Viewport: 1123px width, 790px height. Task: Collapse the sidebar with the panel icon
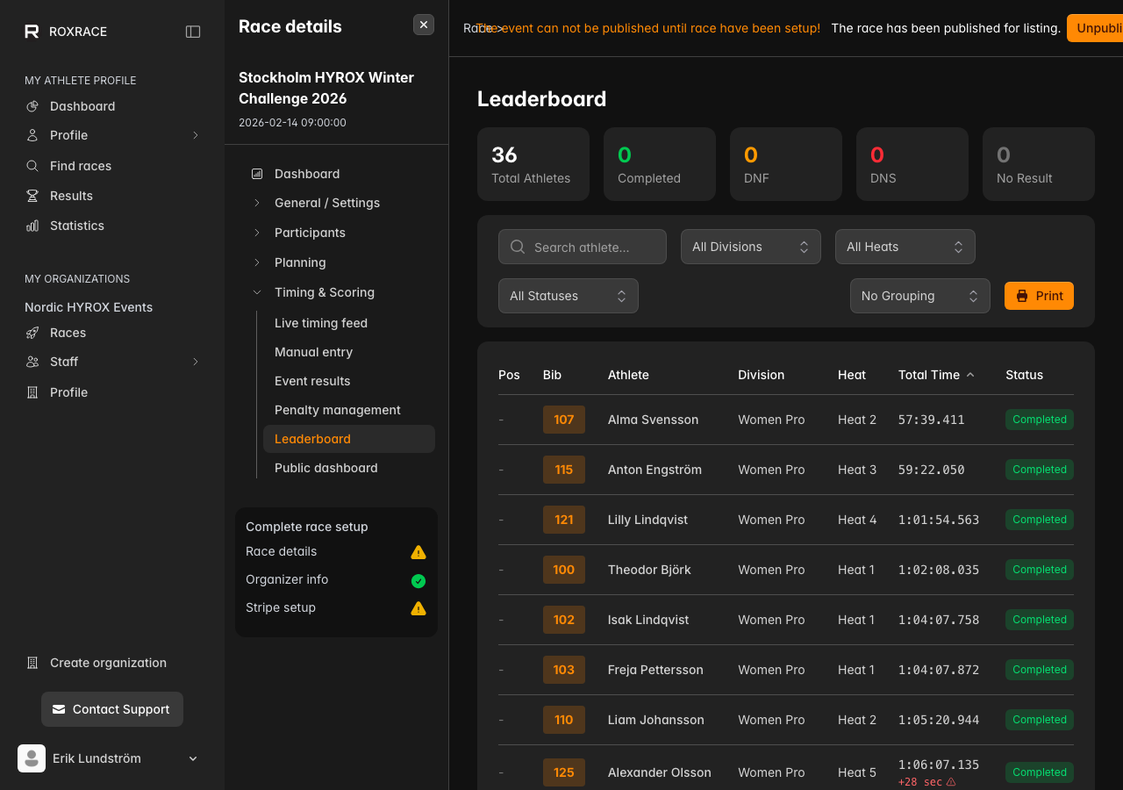193,32
